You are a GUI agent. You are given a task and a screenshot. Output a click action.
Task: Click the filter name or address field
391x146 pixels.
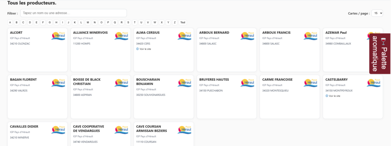point(74,13)
